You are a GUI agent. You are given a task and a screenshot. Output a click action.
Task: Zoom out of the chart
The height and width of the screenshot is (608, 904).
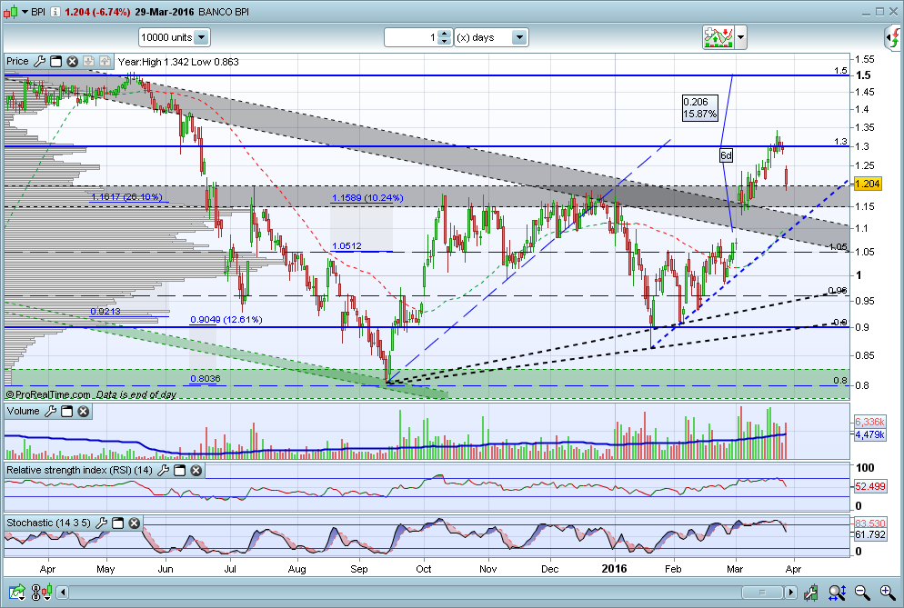pyautogui.click(x=862, y=592)
